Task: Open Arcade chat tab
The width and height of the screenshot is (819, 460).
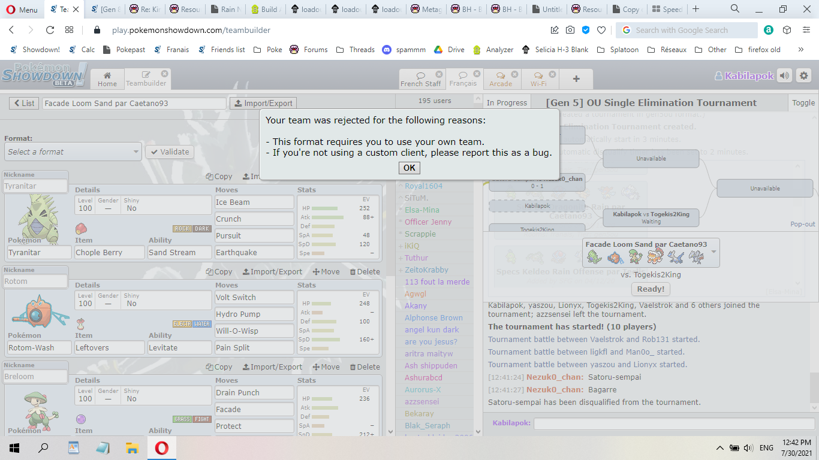Action: (x=501, y=79)
